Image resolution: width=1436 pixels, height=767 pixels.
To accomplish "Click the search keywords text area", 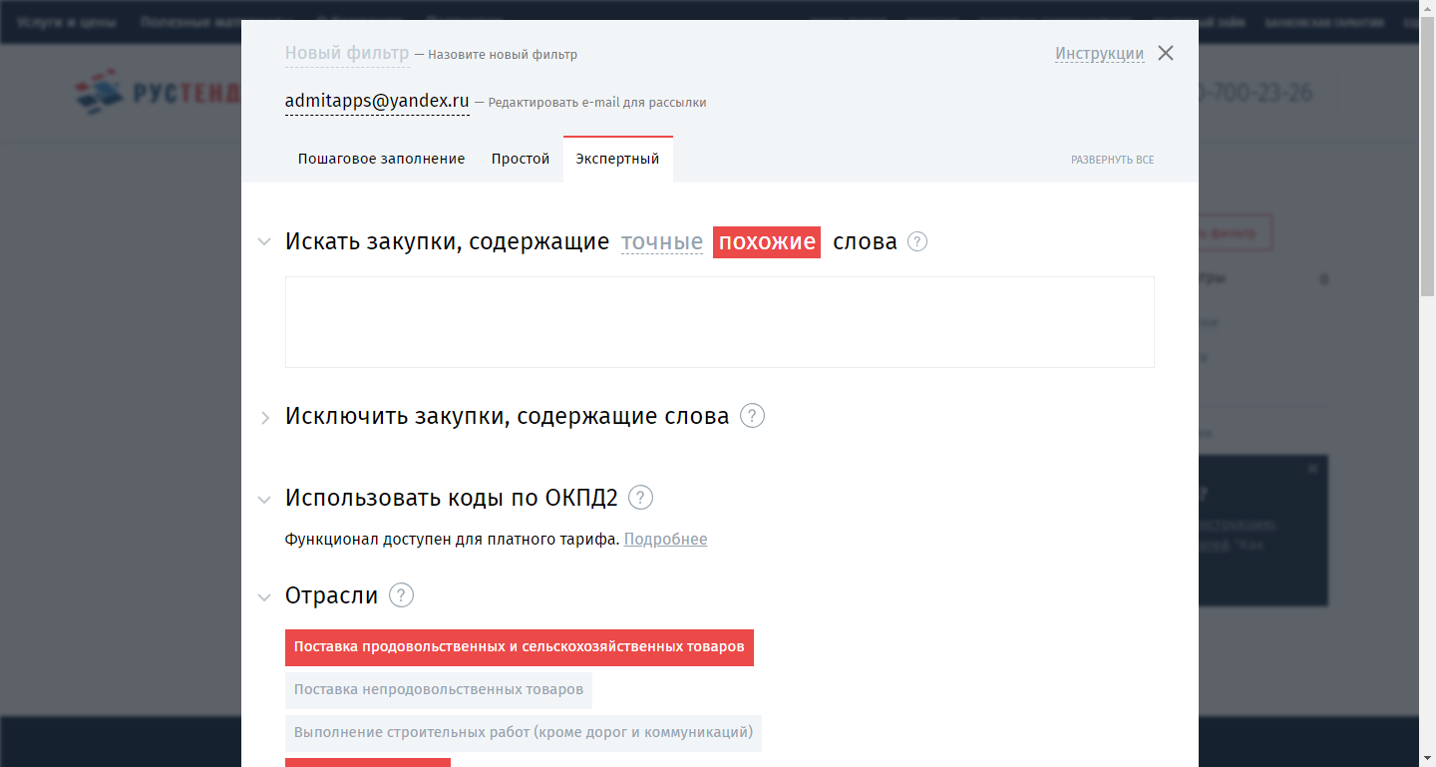I will (719, 321).
